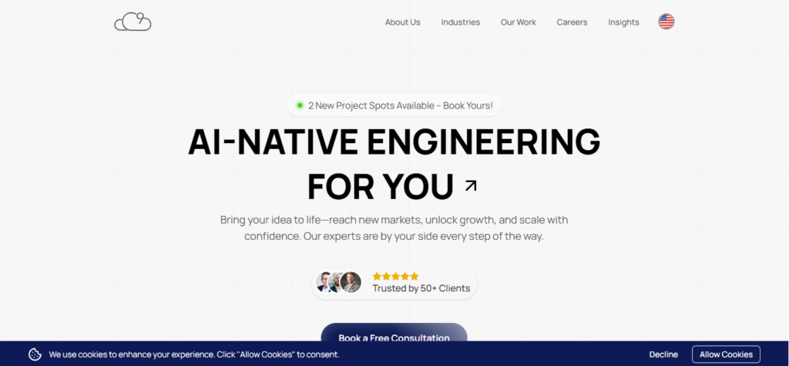789x366 pixels.
Task: Open the About Us menu item
Action: pos(402,22)
